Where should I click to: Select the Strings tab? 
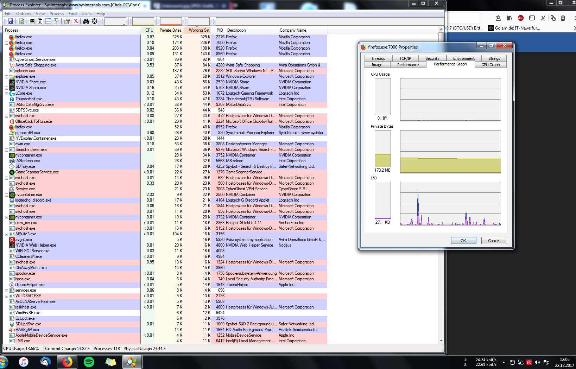coord(494,58)
